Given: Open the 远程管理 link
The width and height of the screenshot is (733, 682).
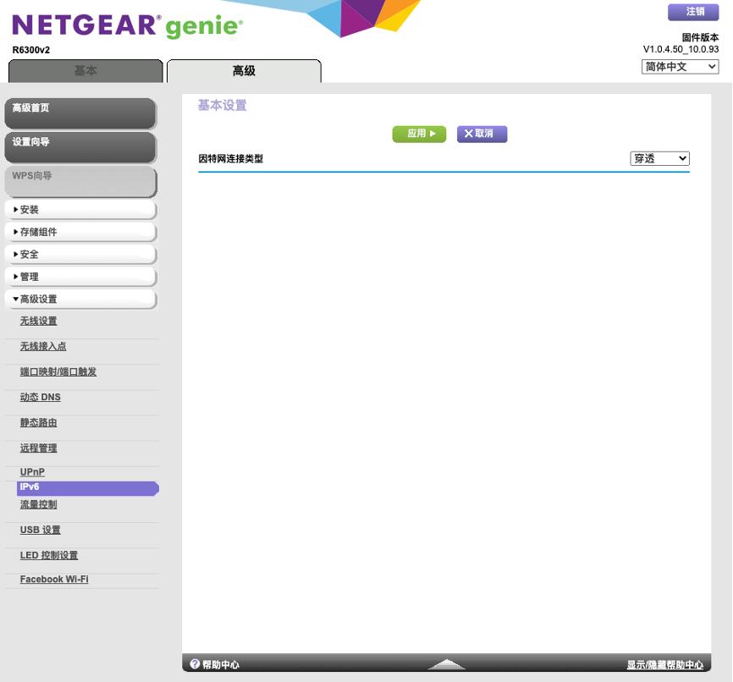Looking at the screenshot, I should tap(38, 448).
